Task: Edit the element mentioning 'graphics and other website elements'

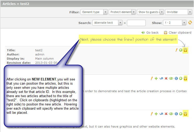Action: tap(152, 114)
